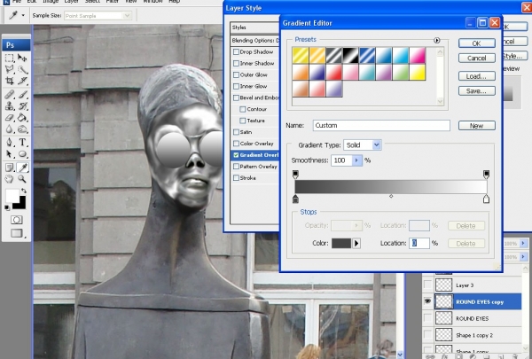Screen dimensions: 532x359
Task: Select the Path Selection tool
Action: [10, 154]
